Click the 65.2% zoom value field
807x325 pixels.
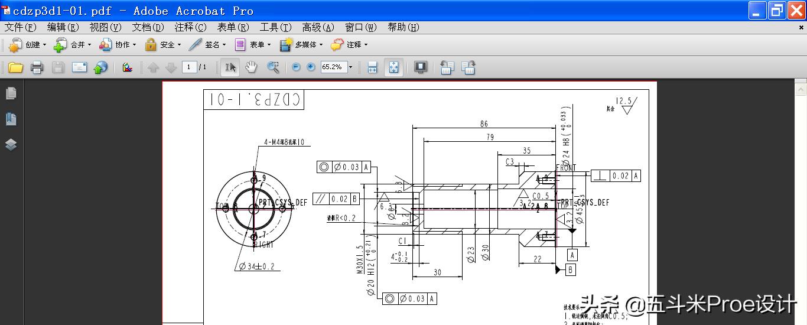coord(333,67)
